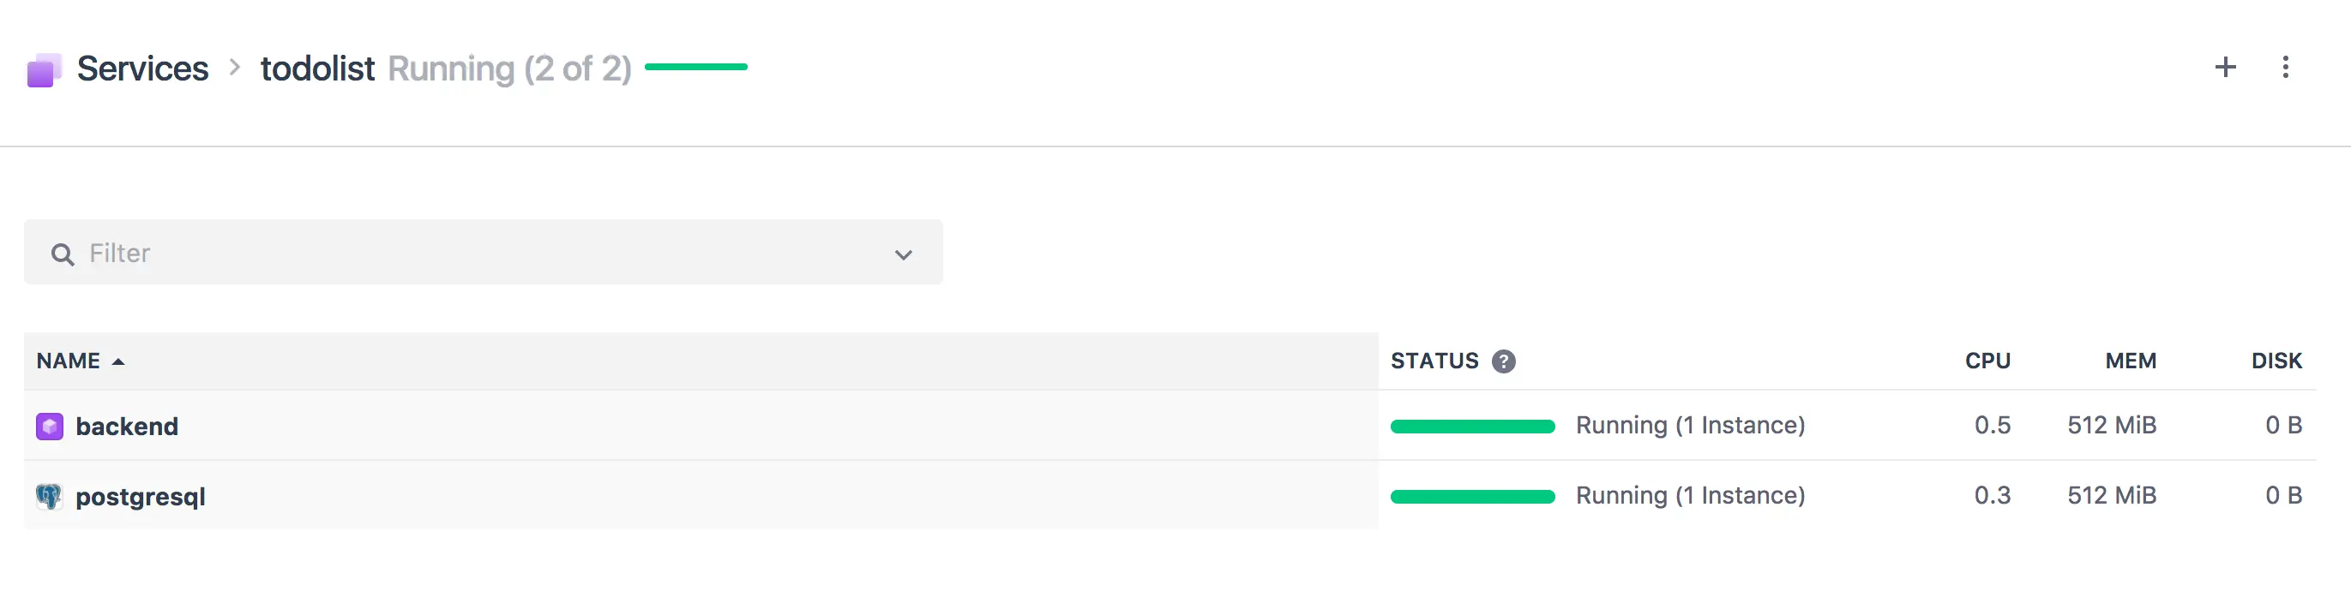Sort table by MEM column
Screen dimensions: 2351x591
2130,361
